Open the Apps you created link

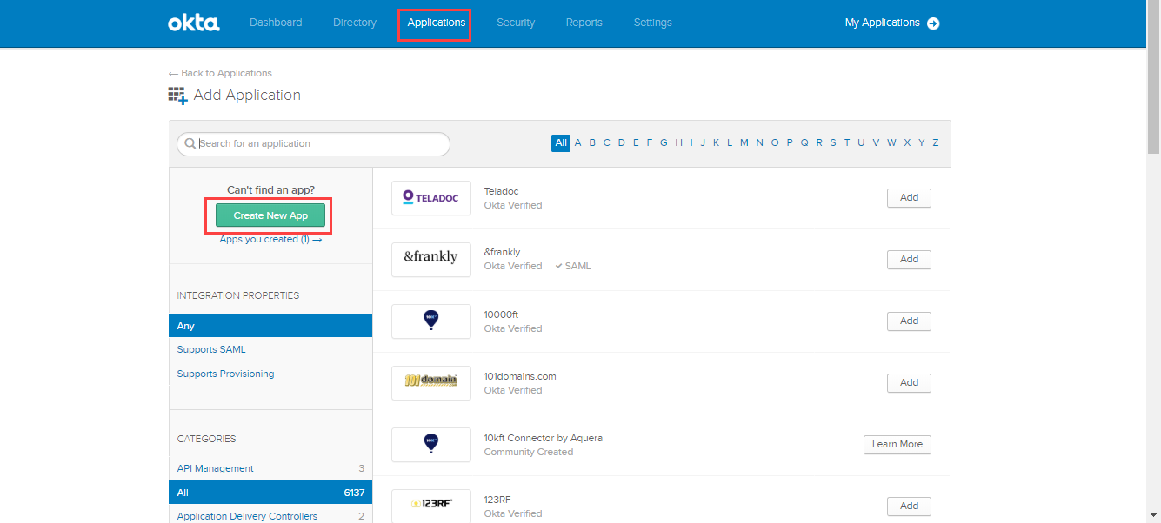[x=270, y=239]
